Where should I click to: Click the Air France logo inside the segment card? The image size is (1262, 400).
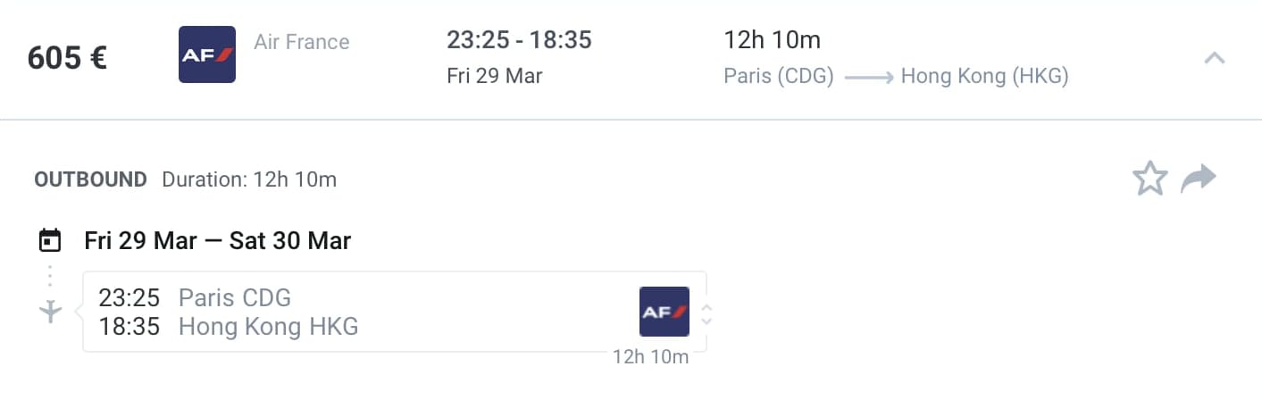pos(664,312)
